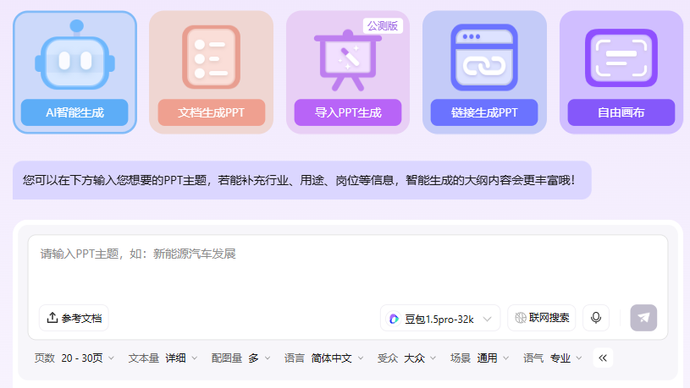Image resolution: width=690 pixels, height=388 pixels.
Task: Click the microphone voice input icon
Action: tap(596, 318)
